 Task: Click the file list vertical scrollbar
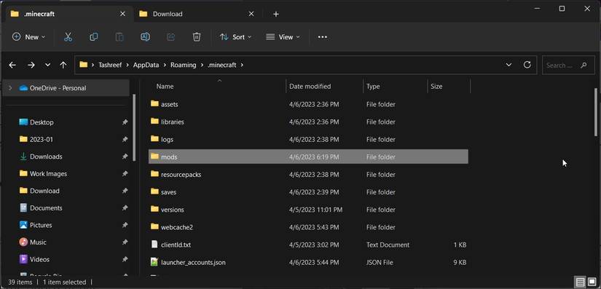(595, 112)
